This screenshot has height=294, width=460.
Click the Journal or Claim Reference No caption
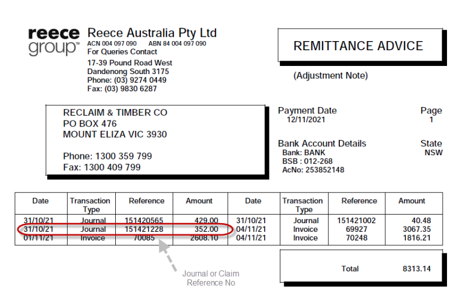tap(210, 278)
